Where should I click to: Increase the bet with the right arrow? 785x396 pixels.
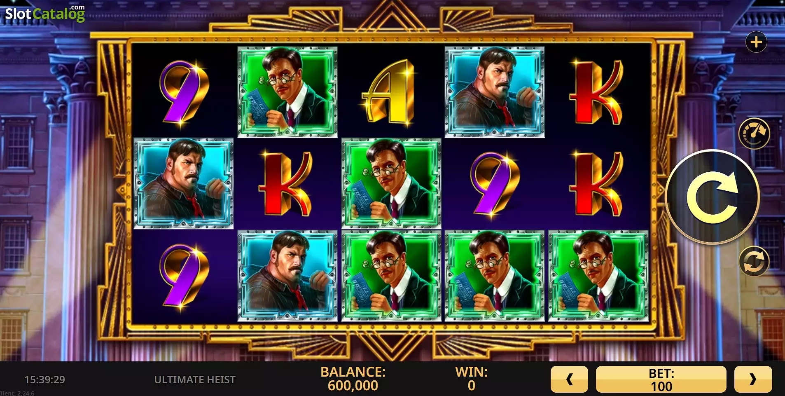(x=753, y=379)
